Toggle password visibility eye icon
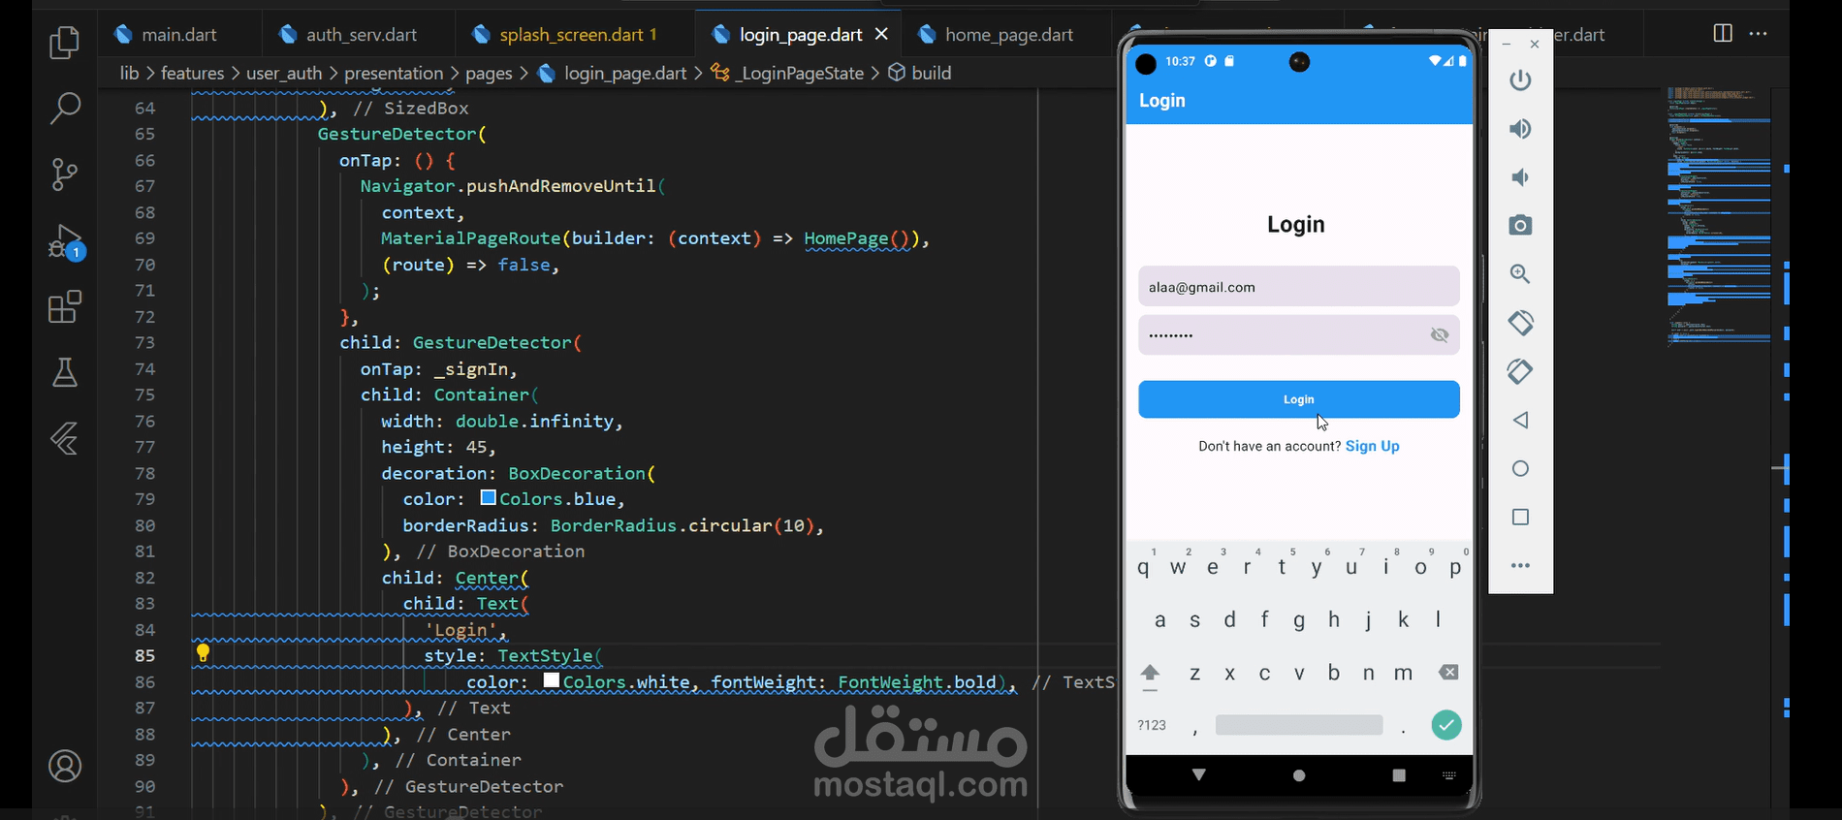The image size is (1842, 820). pos(1440,335)
